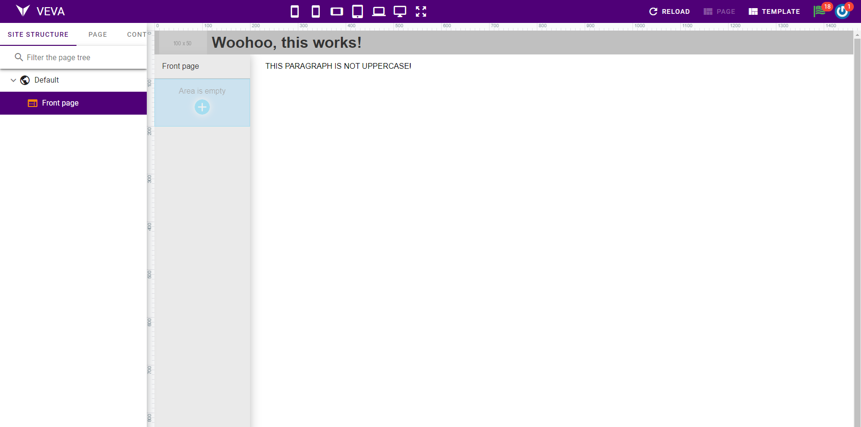The width and height of the screenshot is (861, 427).
Task: Click the plus icon in empty area
Action: 202,107
